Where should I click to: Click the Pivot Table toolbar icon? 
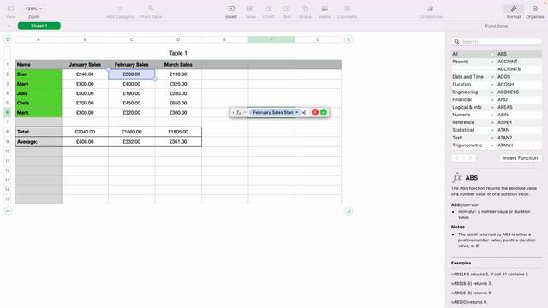point(151,9)
